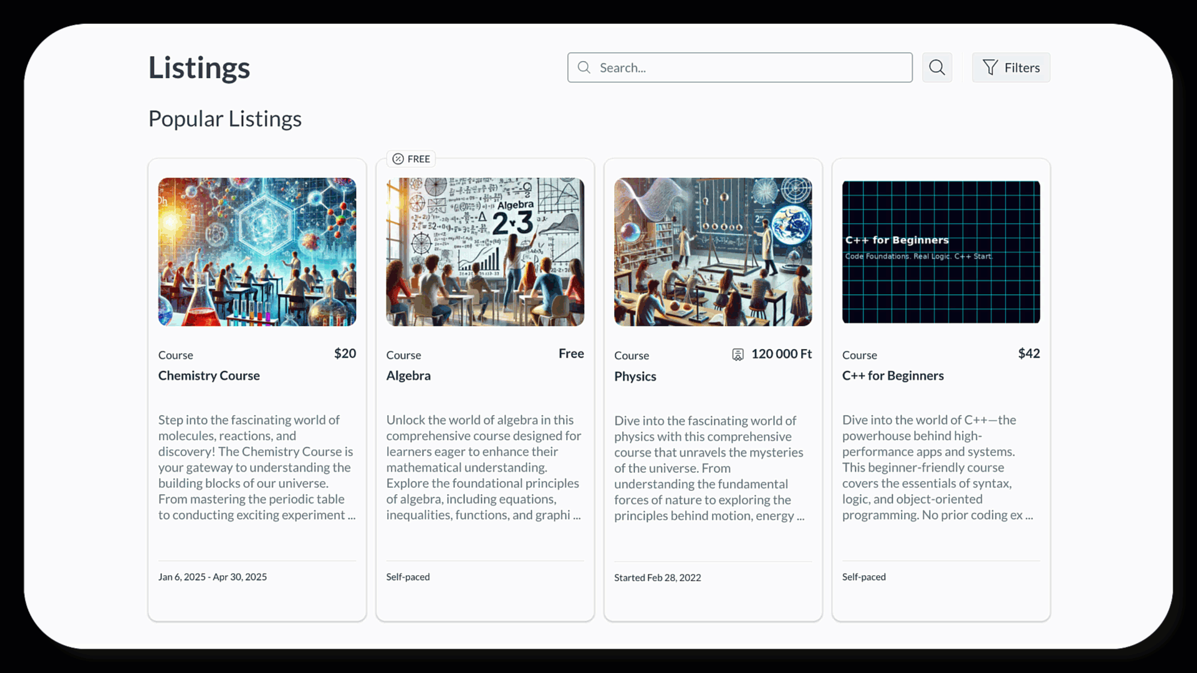Click the FREE badge above the Algebra card
Image resolution: width=1197 pixels, height=673 pixels.
point(410,159)
